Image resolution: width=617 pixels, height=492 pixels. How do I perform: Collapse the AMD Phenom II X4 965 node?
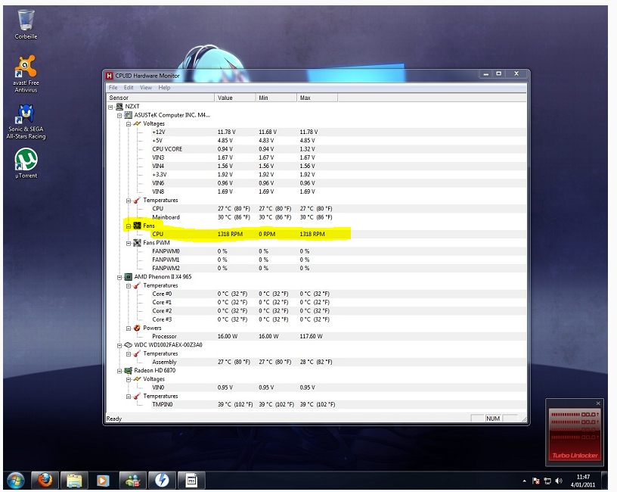click(x=119, y=277)
